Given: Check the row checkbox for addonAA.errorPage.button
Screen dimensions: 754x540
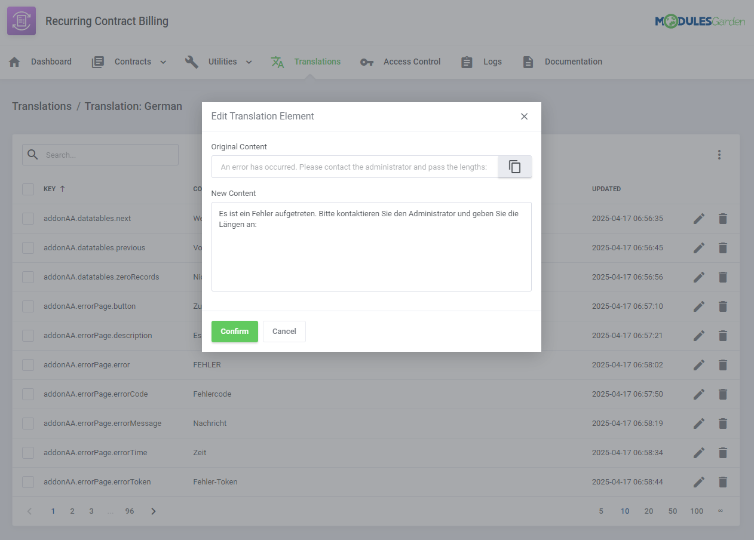Looking at the screenshot, I should [x=27, y=306].
